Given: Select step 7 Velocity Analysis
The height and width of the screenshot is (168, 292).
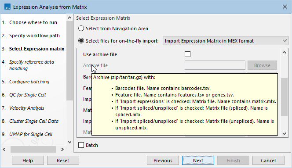Looking at the screenshot, I should (x=27, y=108).
